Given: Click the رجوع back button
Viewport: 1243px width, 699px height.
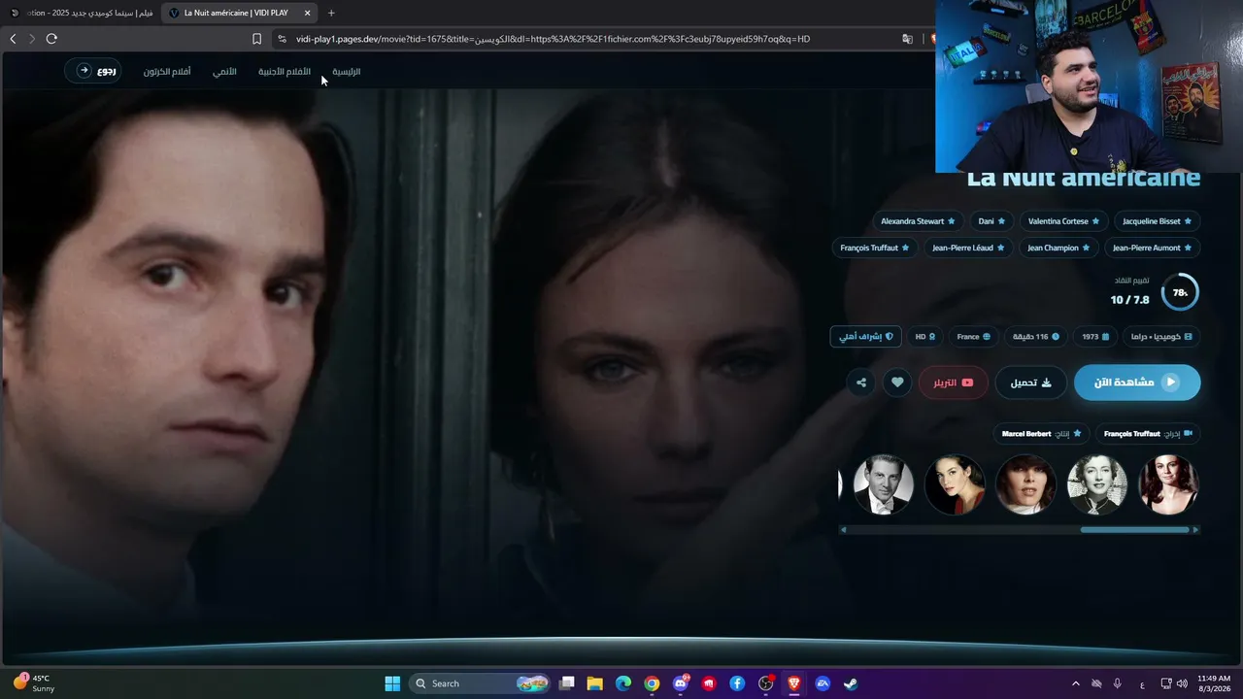Looking at the screenshot, I should point(93,71).
